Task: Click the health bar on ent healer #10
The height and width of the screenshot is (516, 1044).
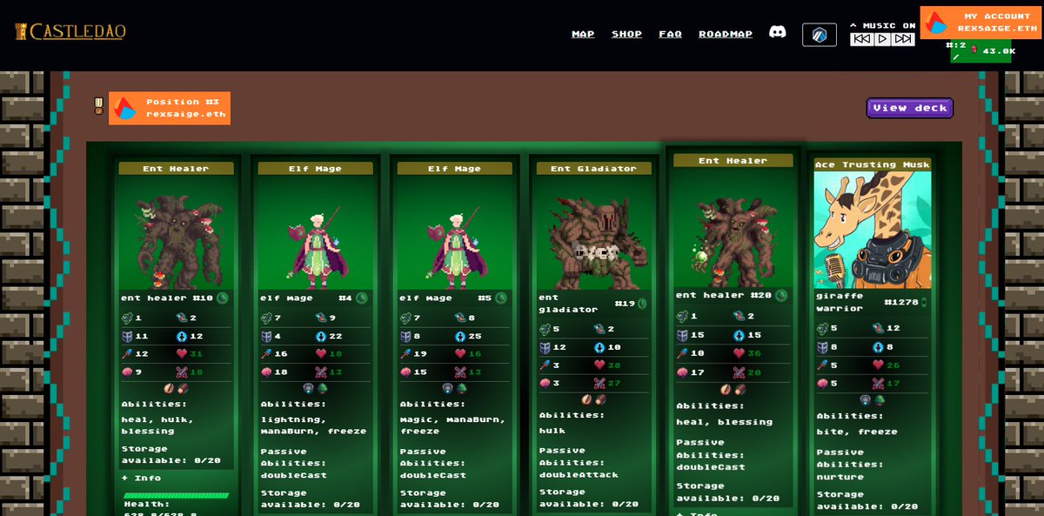Action: point(177,496)
